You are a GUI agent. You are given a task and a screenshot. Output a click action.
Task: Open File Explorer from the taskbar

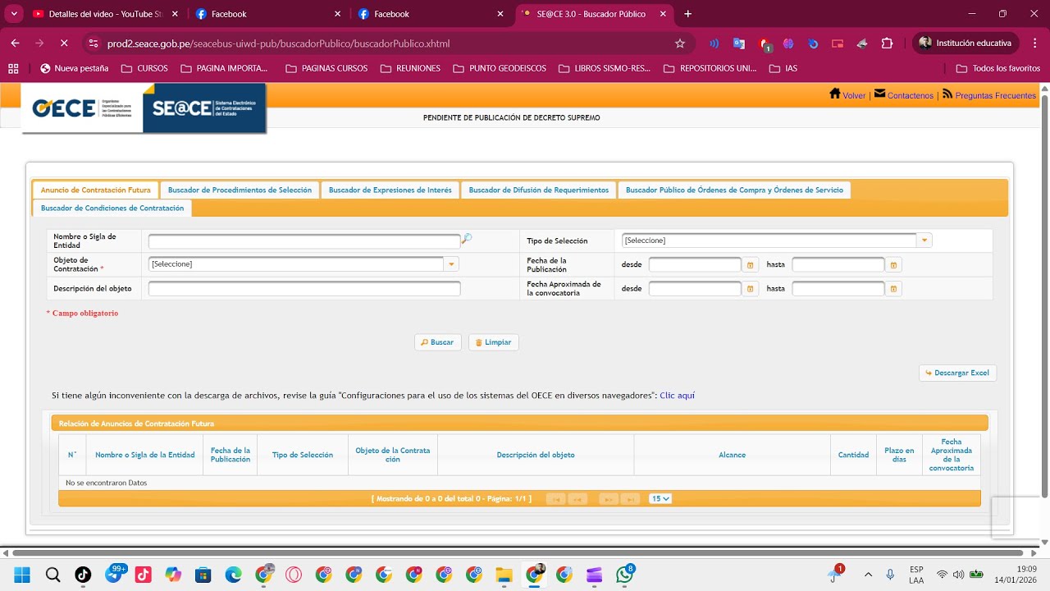coord(504,575)
